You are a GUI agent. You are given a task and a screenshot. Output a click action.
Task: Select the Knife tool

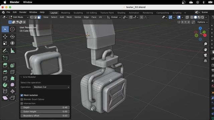pyautogui.click(x=5, y=78)
